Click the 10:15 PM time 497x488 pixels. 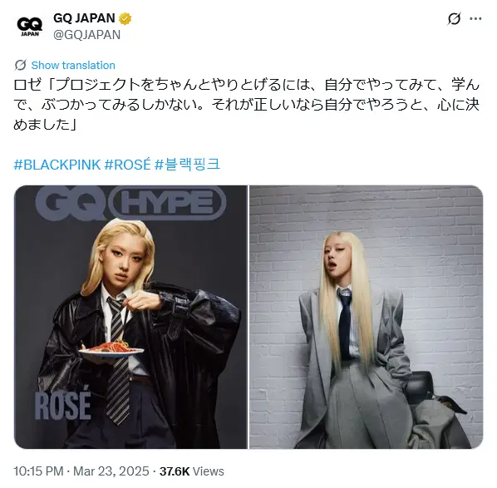pyautogui.click(x=38, y=471)
